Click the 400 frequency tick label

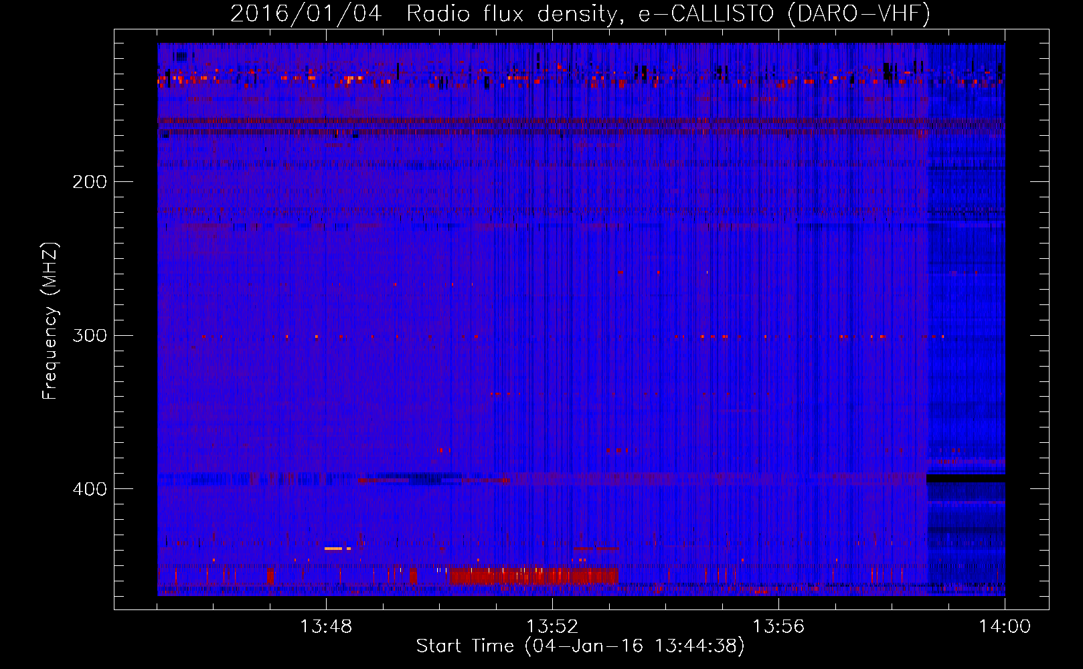click(90, 489)
